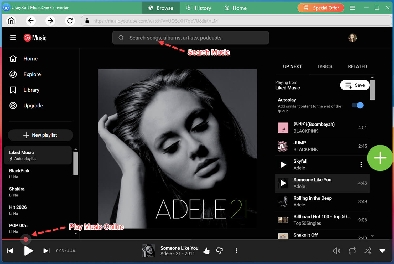Navigate forward with the right arrow

[50, 21]
